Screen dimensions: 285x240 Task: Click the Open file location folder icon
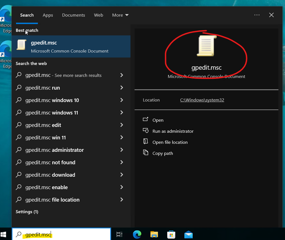pos(146,141)
